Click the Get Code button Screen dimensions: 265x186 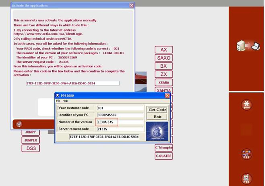coord(157,110)
